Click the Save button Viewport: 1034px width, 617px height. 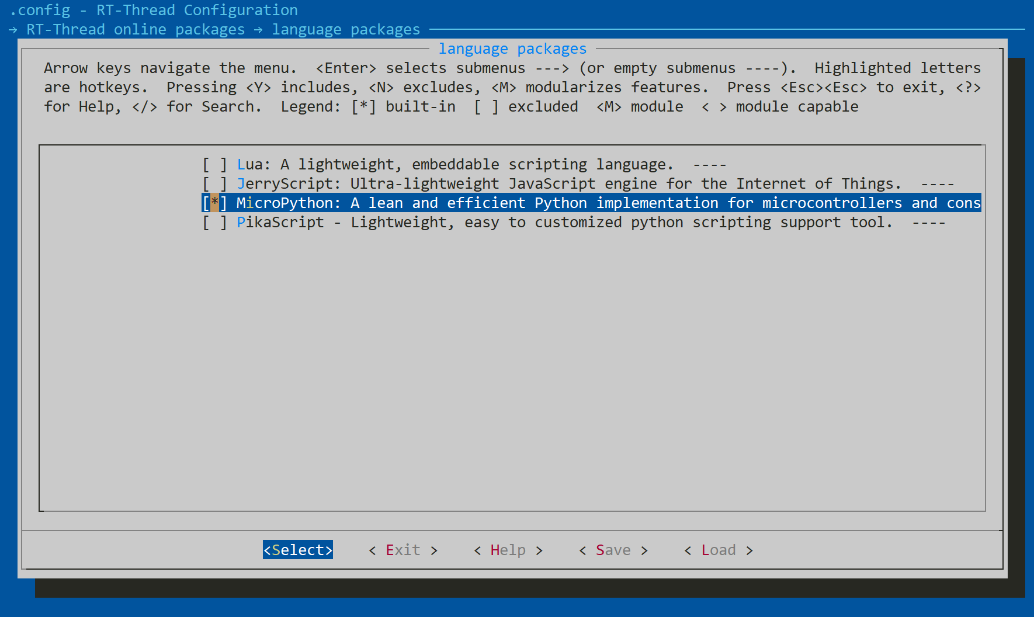tap(613, 550)
